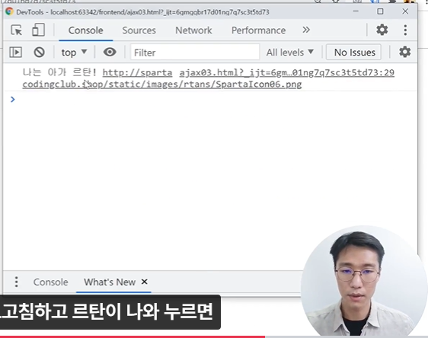The height and width of the screenshot is (338, 428).
Task: Select the drawer Console tab
Action: [x=50, y=282]
